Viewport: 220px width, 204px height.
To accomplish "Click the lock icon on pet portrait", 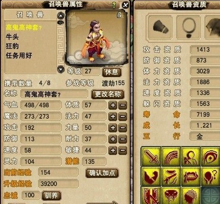I will [119, 15].
